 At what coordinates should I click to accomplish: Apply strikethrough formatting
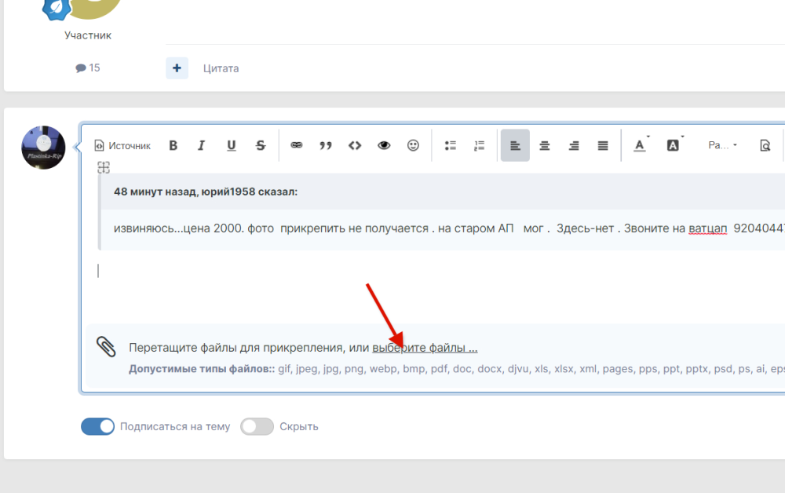[261, 145]
